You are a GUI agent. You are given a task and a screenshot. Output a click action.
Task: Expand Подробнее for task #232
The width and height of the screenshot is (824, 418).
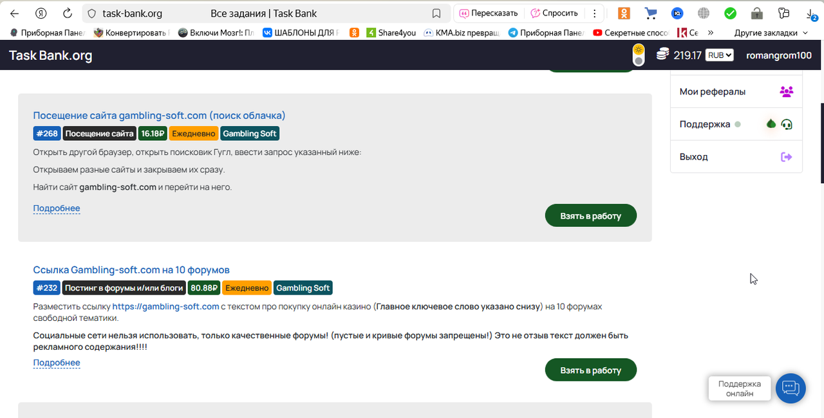(x=57, y=363)
